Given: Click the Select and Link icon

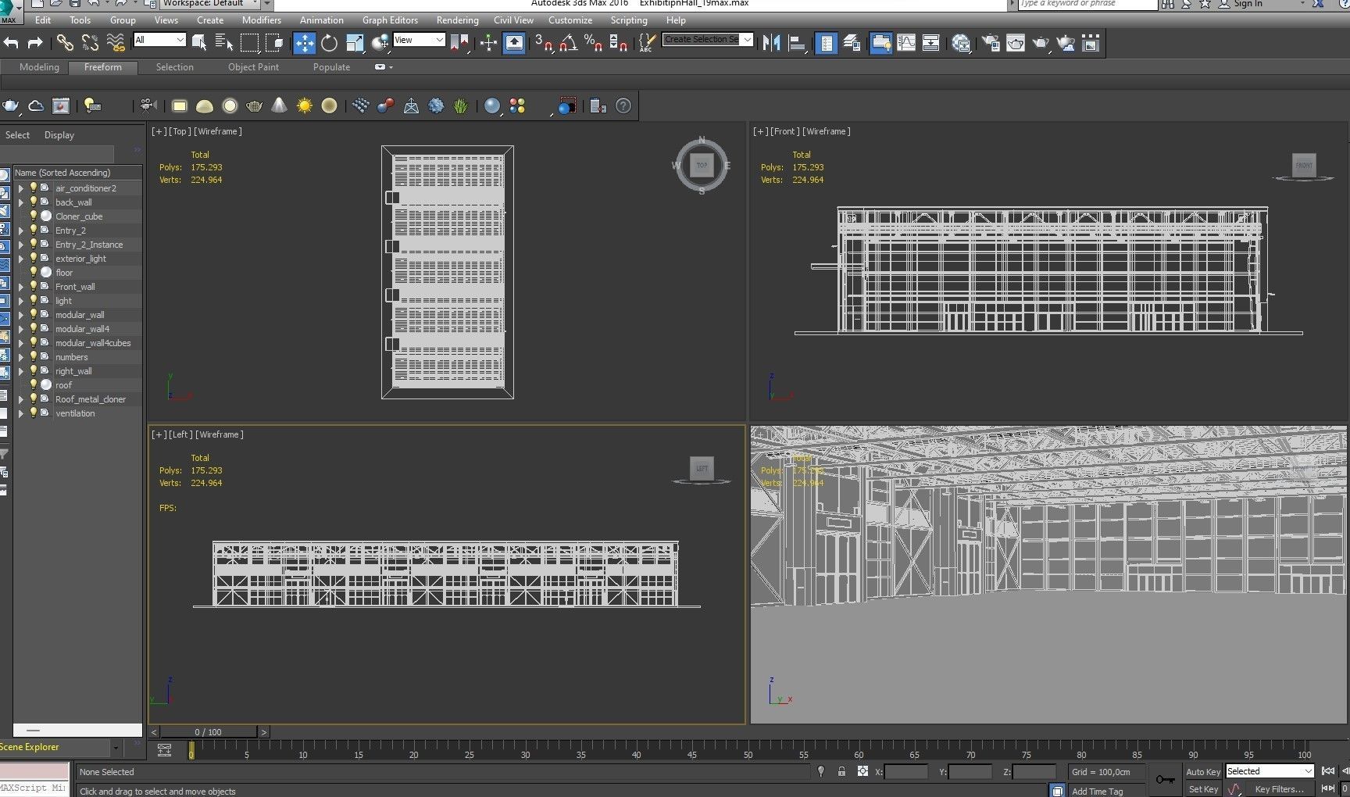Looking at the screenshot, I should point(65,43).
